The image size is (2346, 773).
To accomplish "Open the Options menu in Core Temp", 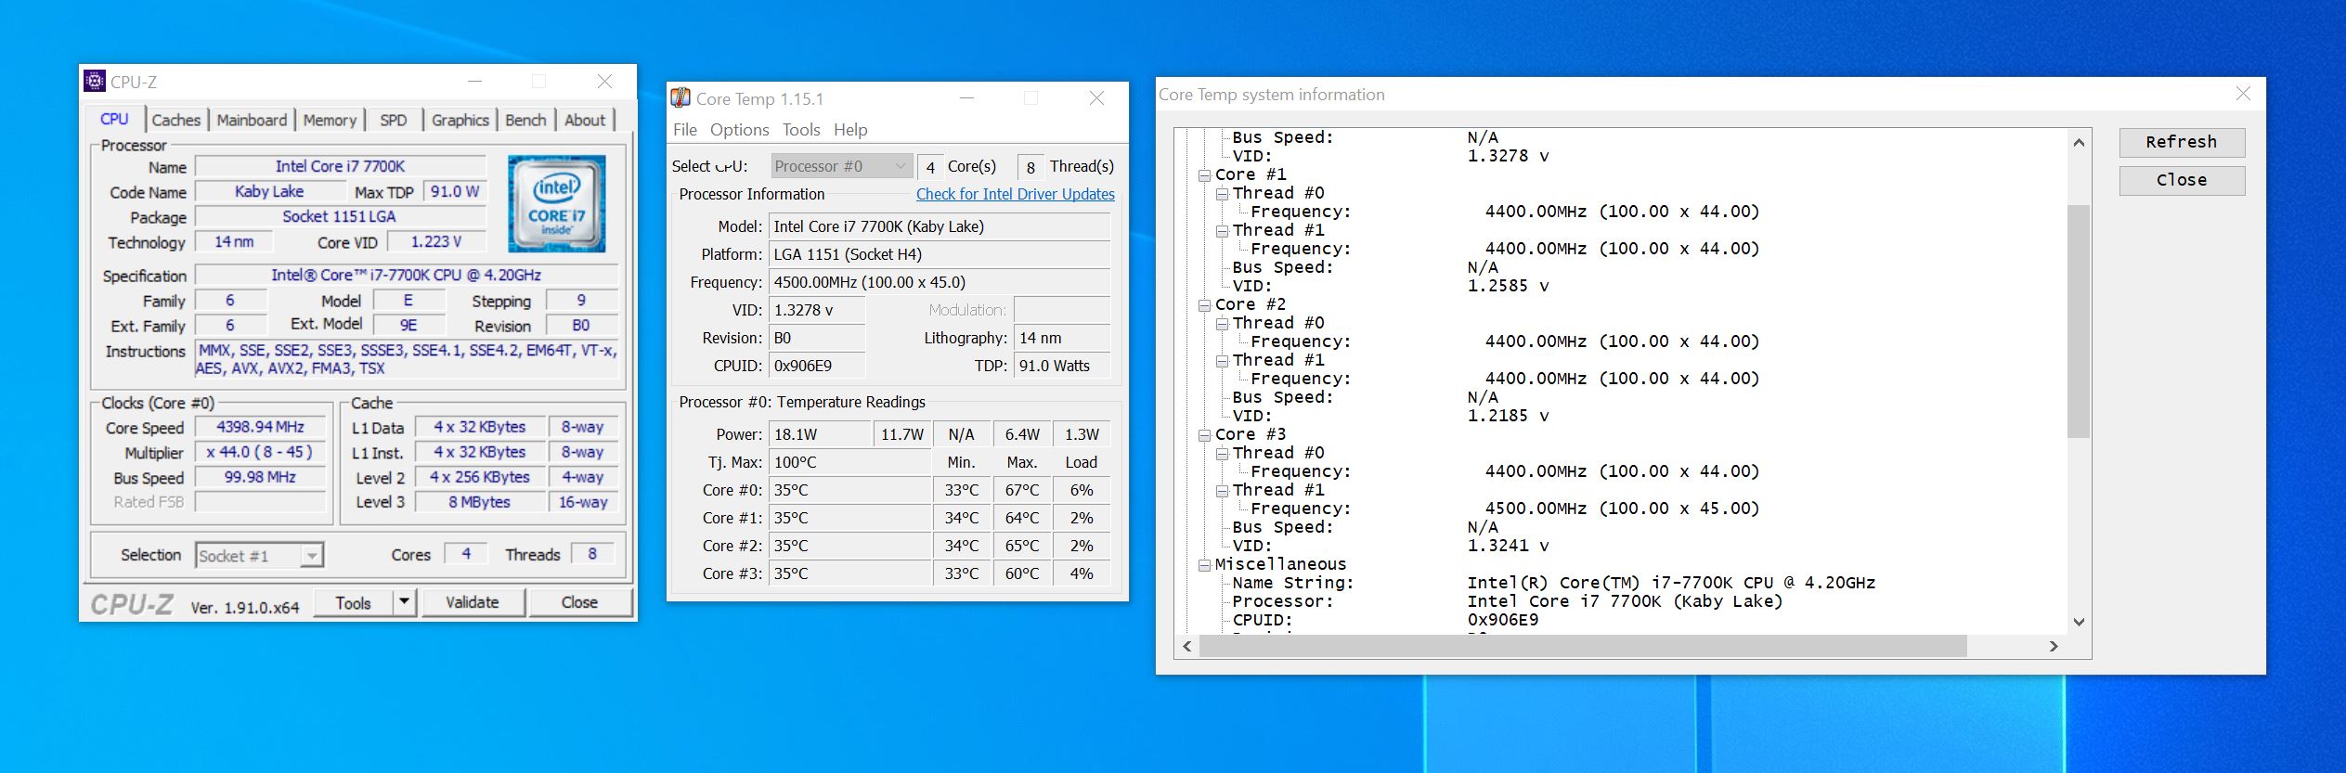I will click(740, 130).
